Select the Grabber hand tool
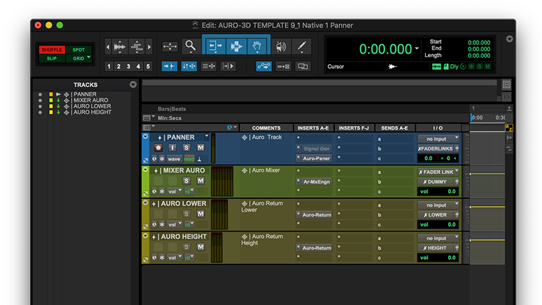The height and width of the screenshot is (305, 542). [257, 47]
